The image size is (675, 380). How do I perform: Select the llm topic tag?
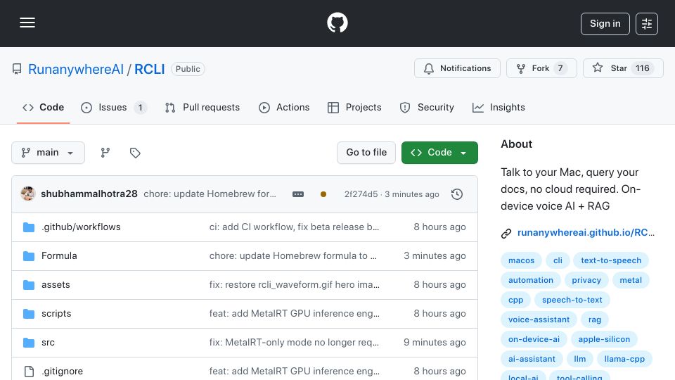point(580,360)
